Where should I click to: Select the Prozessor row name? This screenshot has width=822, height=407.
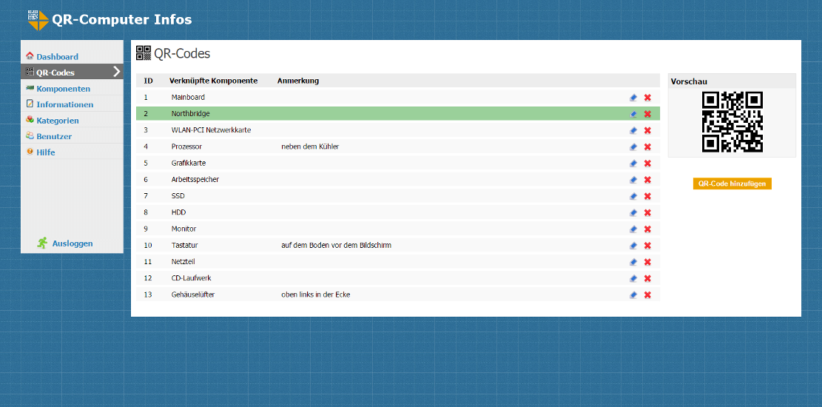[186, 147]
